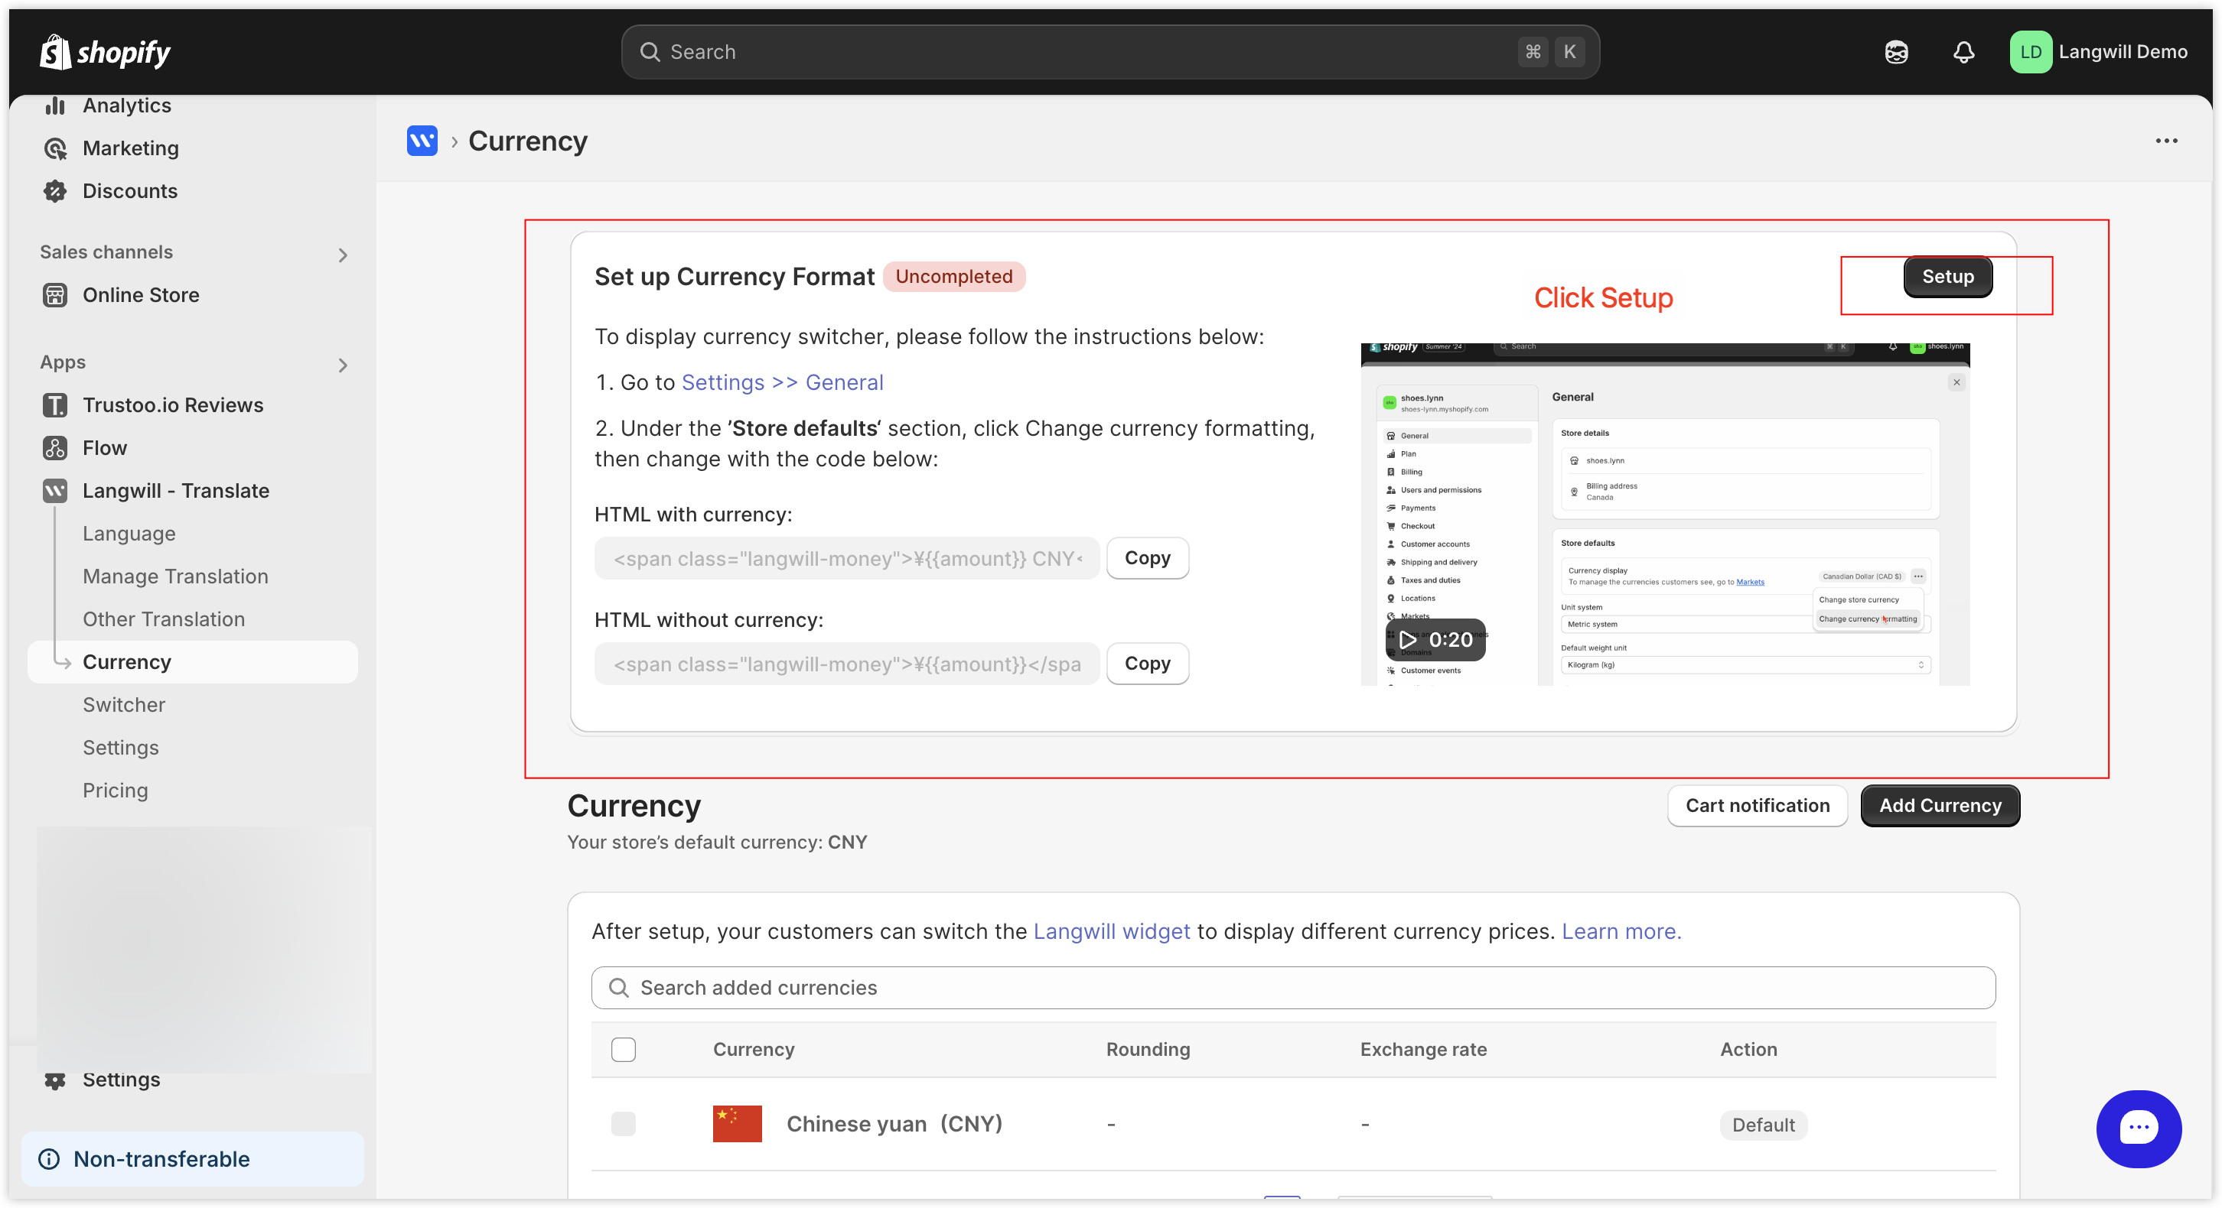Click the Chinese flag icon
Viewport: 2222px width, 1208px height.
[737, 1124]
